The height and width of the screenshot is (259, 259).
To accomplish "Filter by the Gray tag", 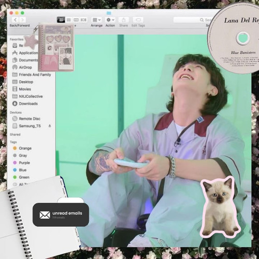I will (x=20, y=155).
